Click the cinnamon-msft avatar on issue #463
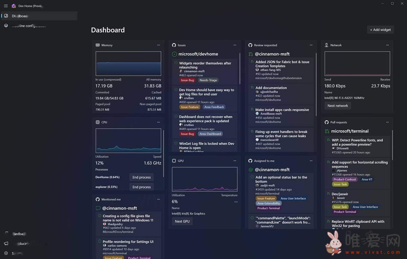This screenshot has height=259, width=407. pyautogui.click(x=181, y=71)
